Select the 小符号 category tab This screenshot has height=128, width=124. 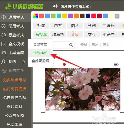click(109, 34)
